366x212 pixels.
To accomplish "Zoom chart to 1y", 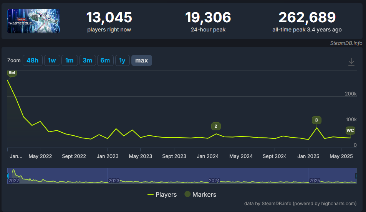I will click(122, 60).
